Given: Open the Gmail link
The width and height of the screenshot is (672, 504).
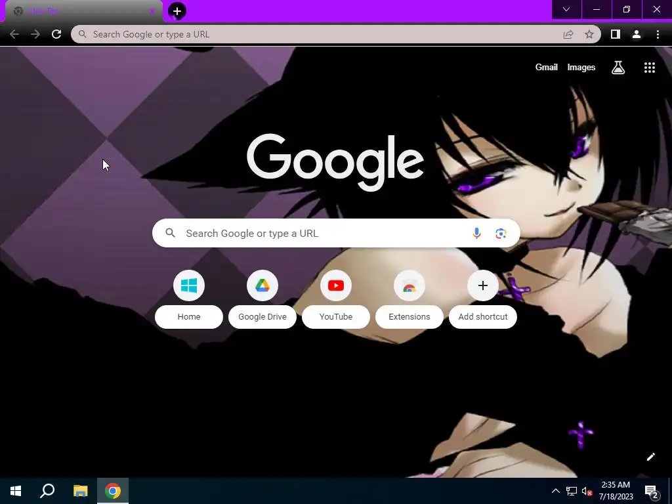Looking at the screenshot, I should click(x=547, y=68).
